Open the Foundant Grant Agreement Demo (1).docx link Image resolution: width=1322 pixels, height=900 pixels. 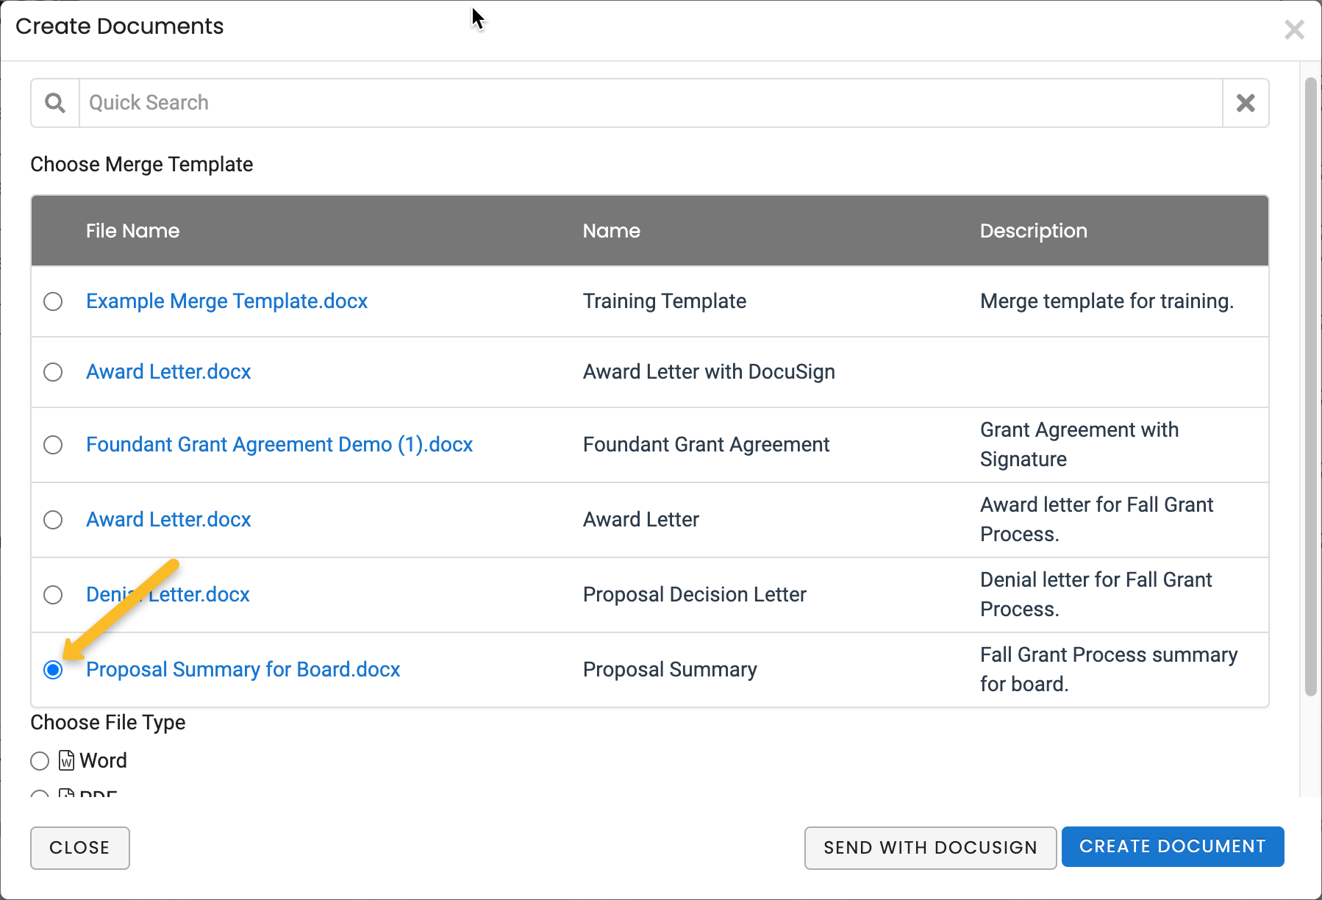pos(279,445)
